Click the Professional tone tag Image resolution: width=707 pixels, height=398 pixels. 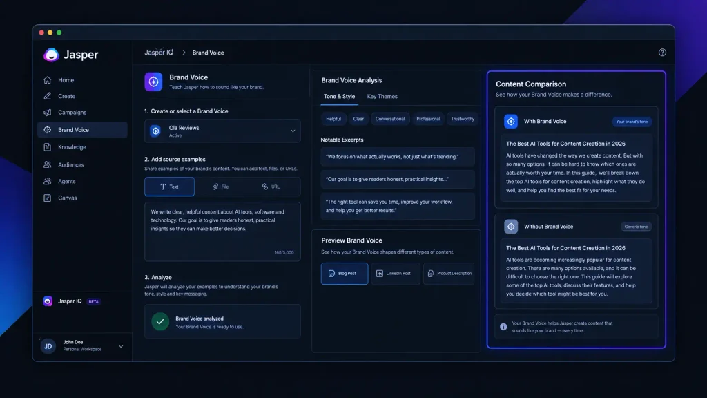(x=428, y=119)
